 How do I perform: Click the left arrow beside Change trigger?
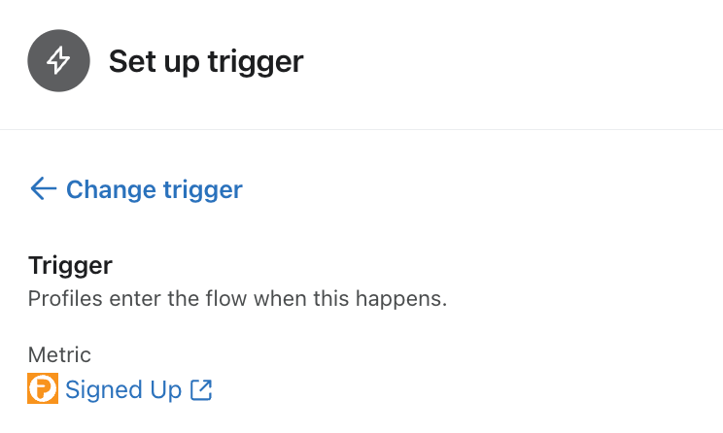pos(43,188)
